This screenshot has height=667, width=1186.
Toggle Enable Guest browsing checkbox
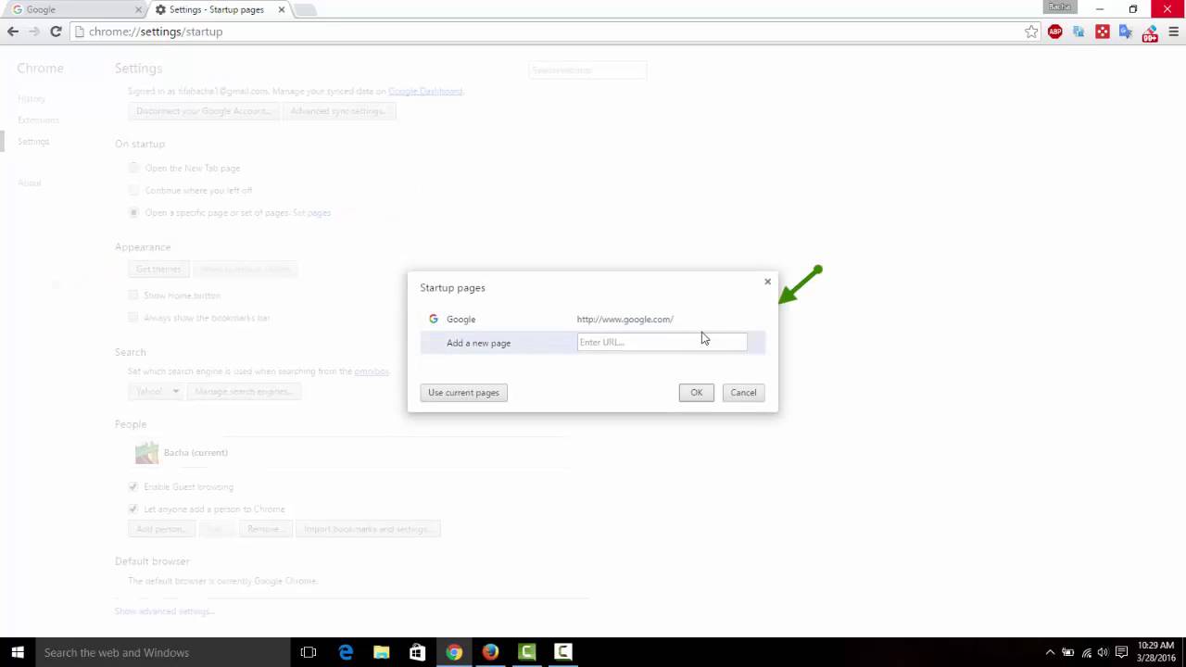click(133, 486)
